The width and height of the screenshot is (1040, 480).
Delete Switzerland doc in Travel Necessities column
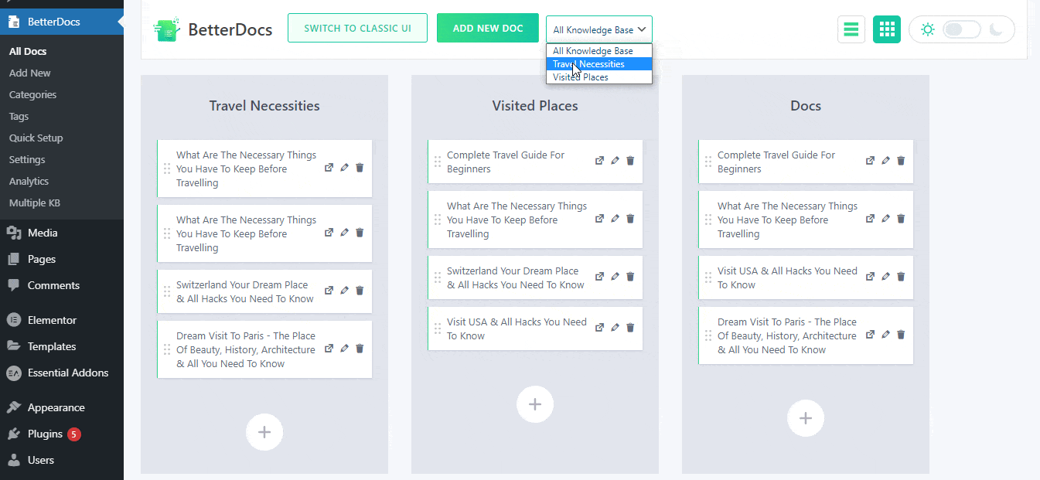point(360,291)
